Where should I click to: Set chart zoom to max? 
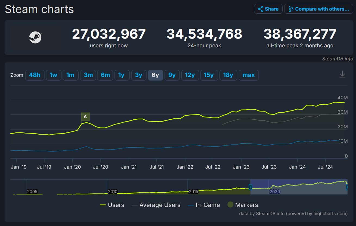pyautogui.click(x=249, y=75)
